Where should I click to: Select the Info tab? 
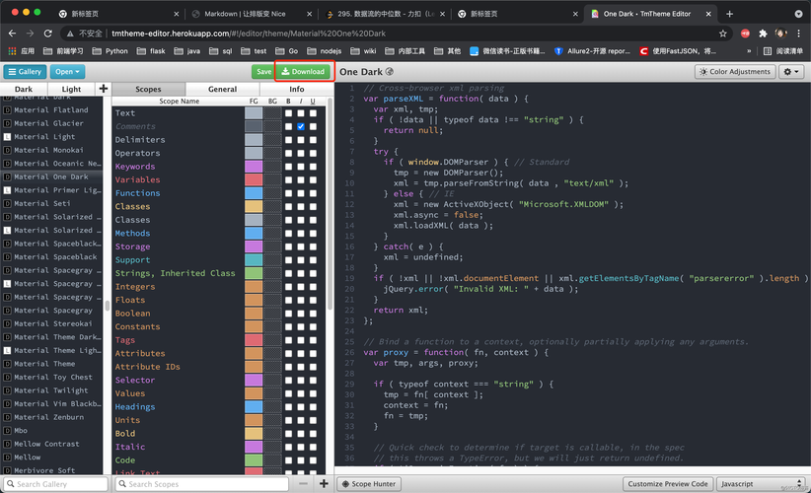click(x=297, y=89)
